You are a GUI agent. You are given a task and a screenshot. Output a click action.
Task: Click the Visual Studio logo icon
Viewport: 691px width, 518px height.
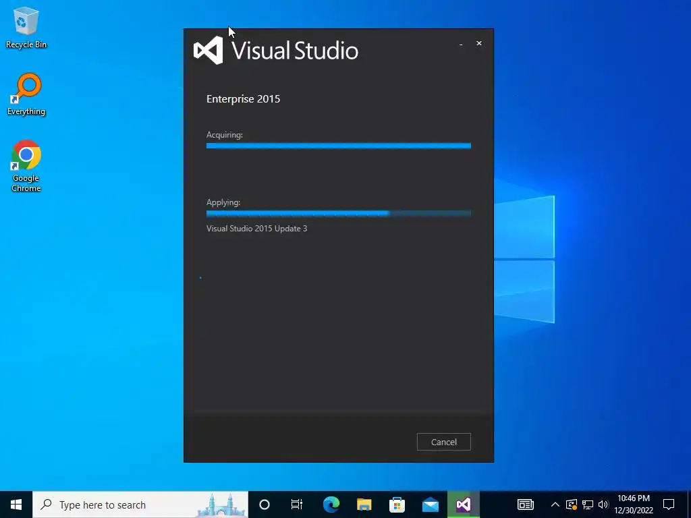click(x=208, y=50)
